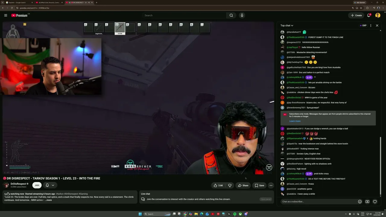The height and width of the screenshot is (217, 386).
Task: Open Chrome three-dot menu
Action: click(383, 8)
